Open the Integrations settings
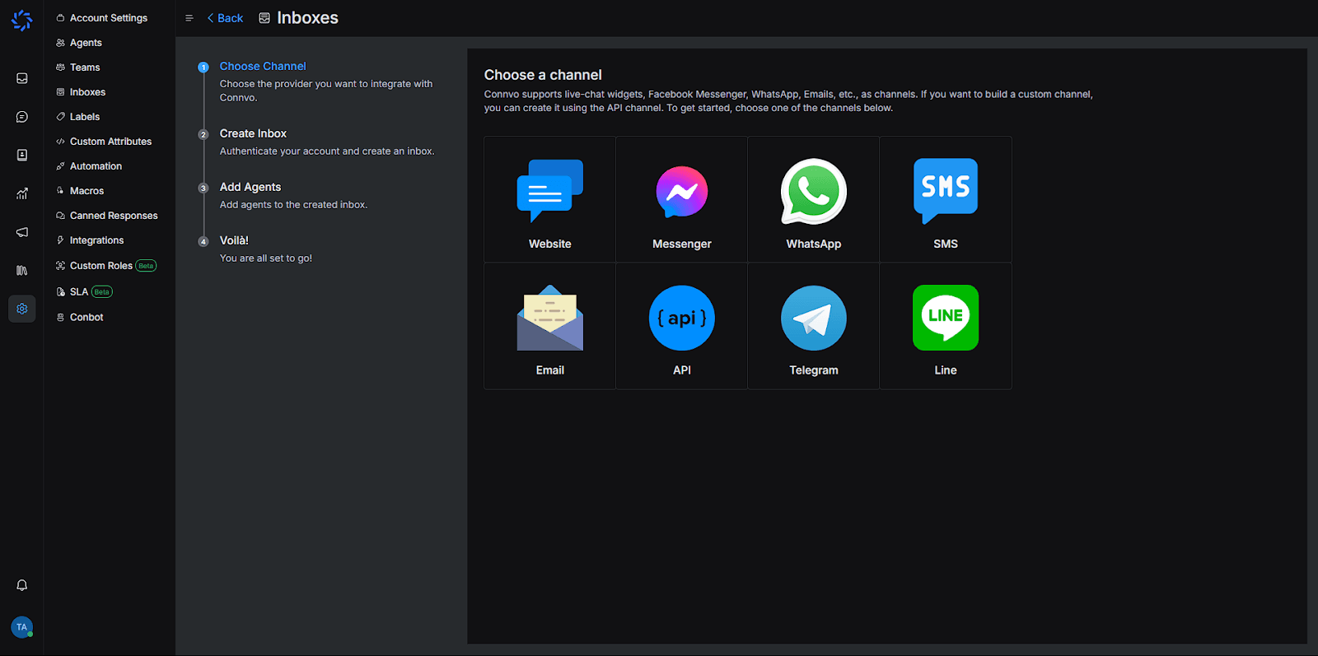 96,240
